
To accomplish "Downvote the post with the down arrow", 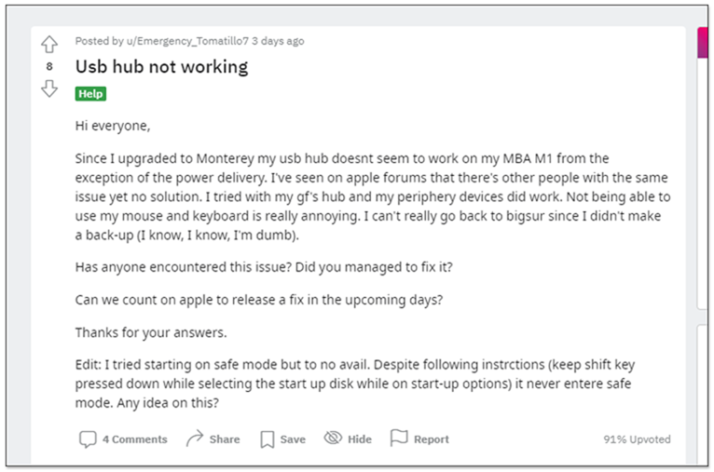I will point(49,88).
